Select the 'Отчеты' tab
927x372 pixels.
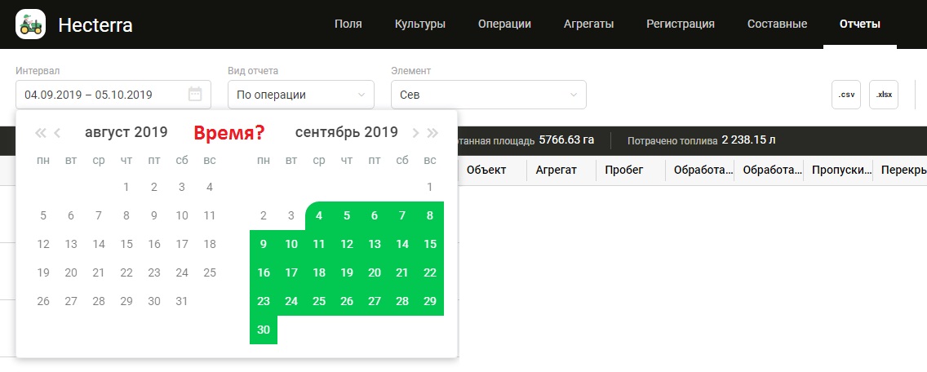coord(860,24)
